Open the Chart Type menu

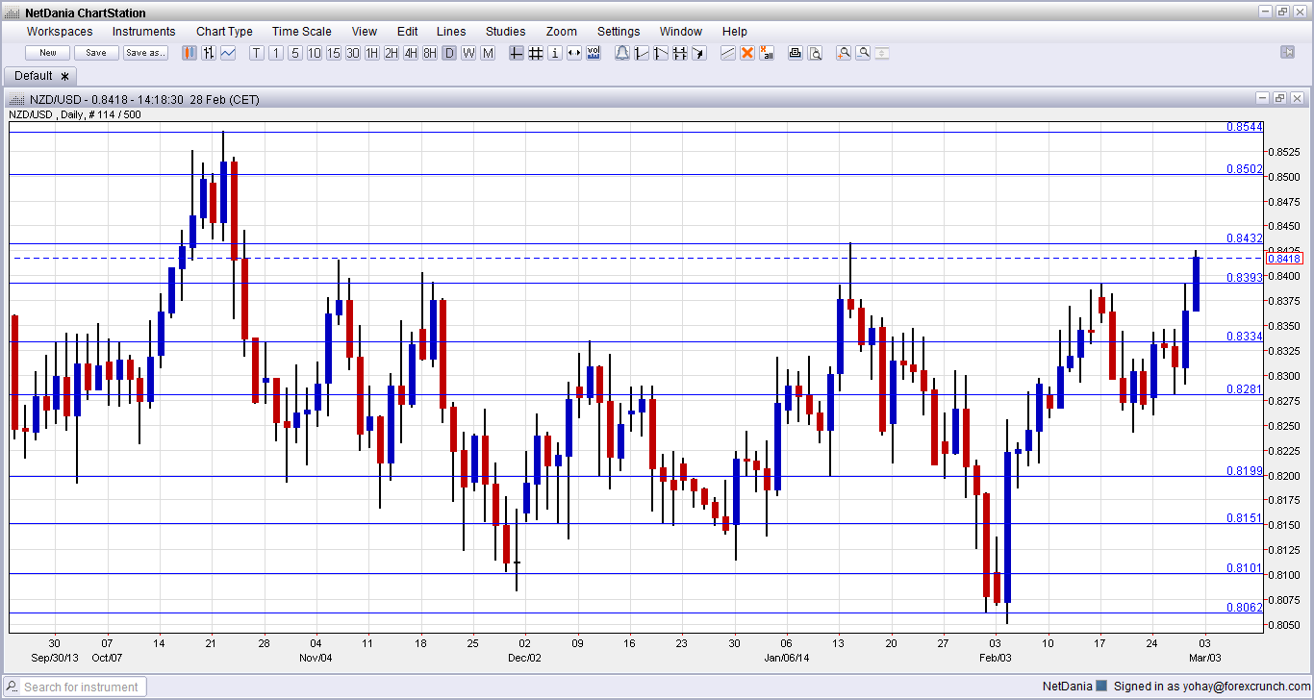pos(224,32)
